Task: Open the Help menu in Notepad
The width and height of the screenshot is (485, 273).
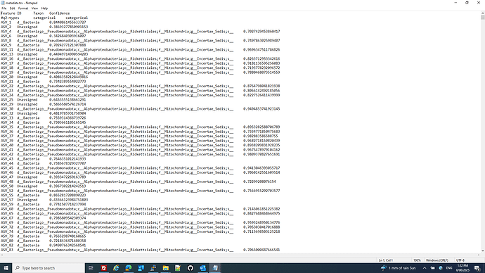Action: [44, 8]
